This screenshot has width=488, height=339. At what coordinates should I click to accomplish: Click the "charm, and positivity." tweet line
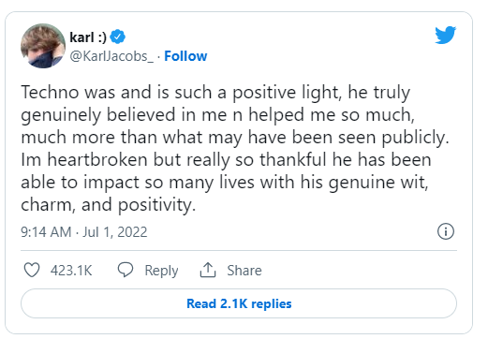coord(108,205)
